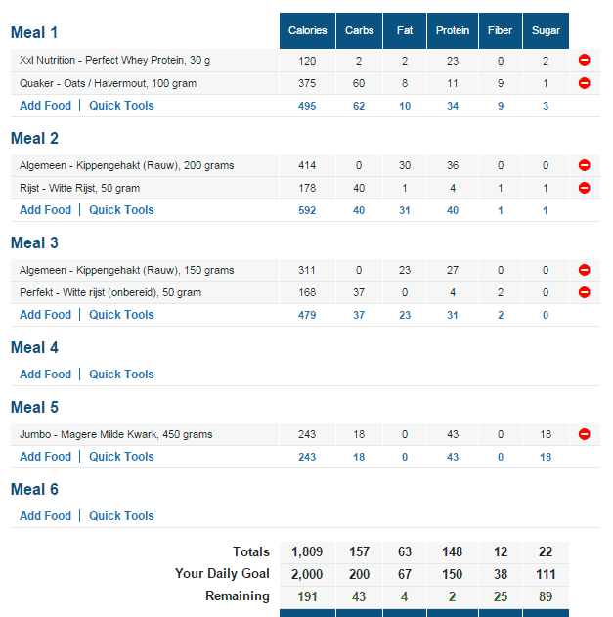Delete the Quaker Oats Havermout entry
The height and width of the screenshot is (617, 613).
tap(585, 83)
